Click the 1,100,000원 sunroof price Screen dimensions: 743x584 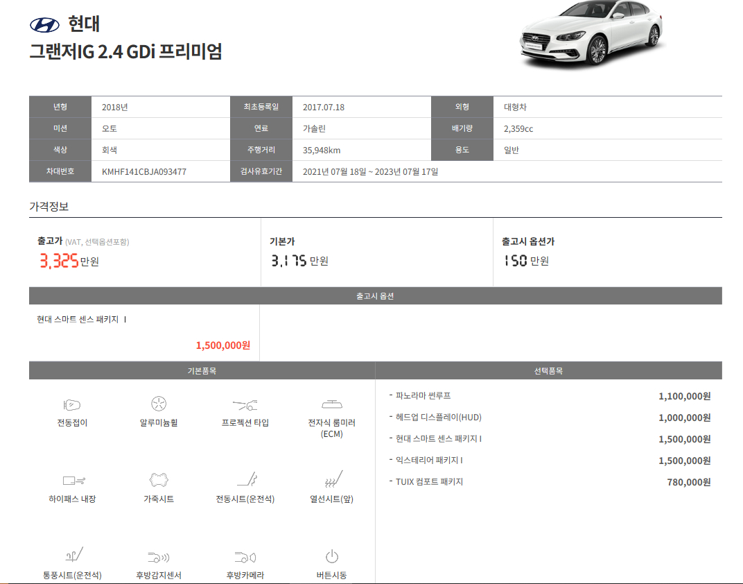coord(685,396)
